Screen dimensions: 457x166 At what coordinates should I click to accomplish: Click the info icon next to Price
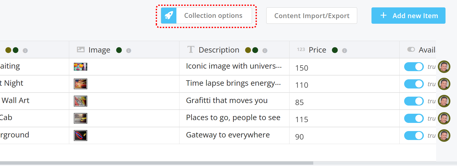(344, 50)
